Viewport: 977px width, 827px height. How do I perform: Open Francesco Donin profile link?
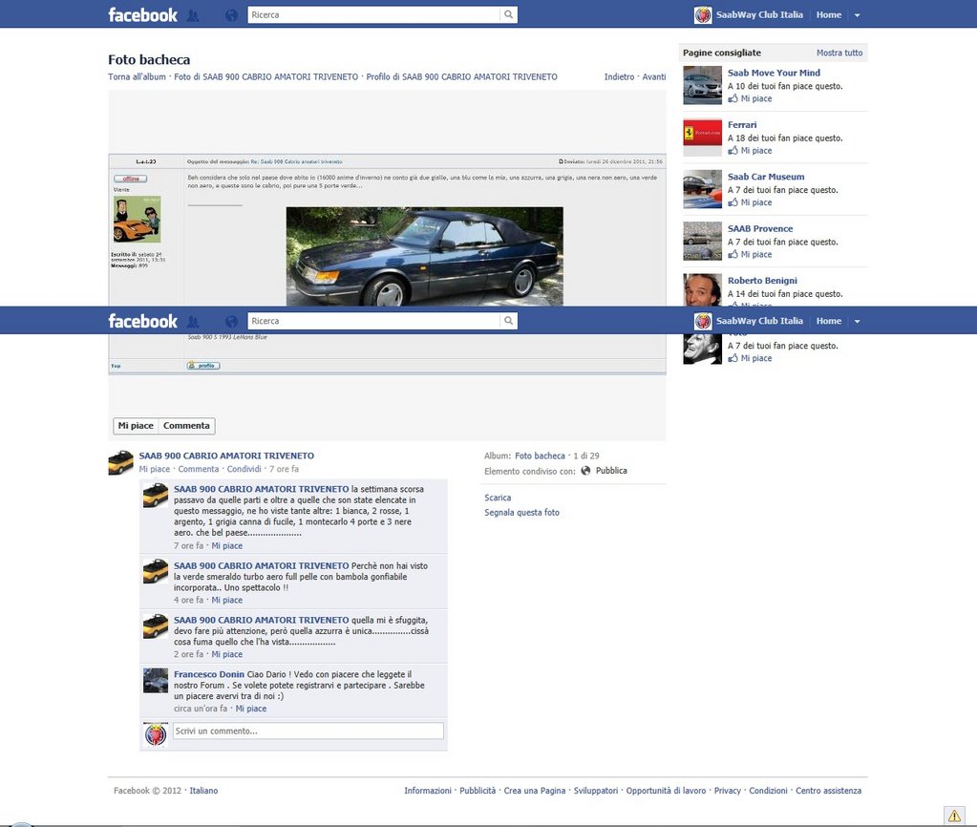click(x=209, y=674)
